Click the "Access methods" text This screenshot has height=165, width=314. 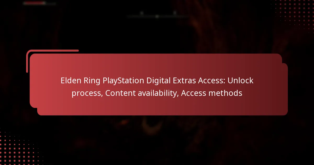pyautogui.click(x=211, y=93)
